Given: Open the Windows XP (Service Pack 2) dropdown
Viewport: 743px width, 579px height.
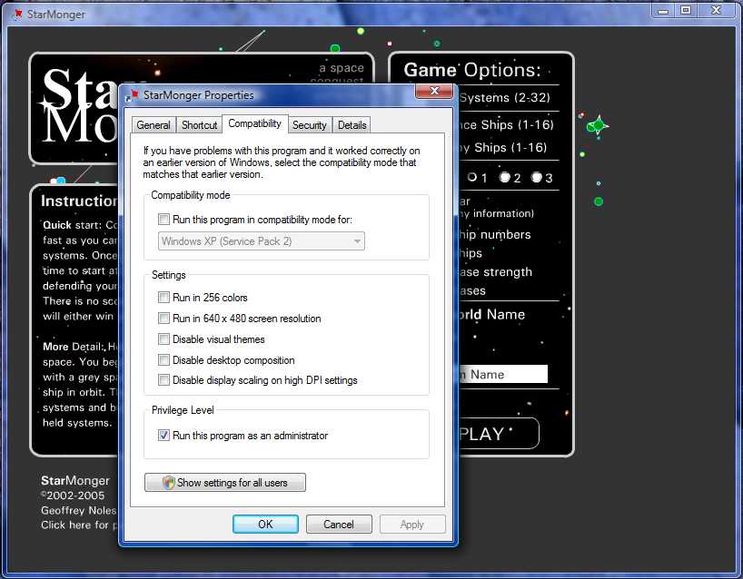Looking at the screenshot, I should pos(262,241).
